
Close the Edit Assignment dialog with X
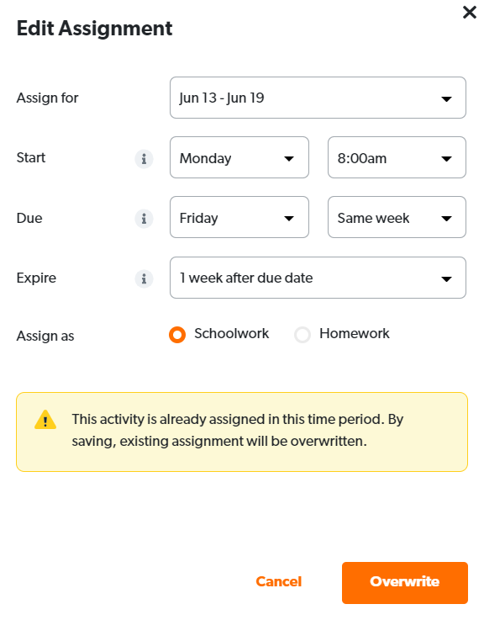(x=470, y=13)
